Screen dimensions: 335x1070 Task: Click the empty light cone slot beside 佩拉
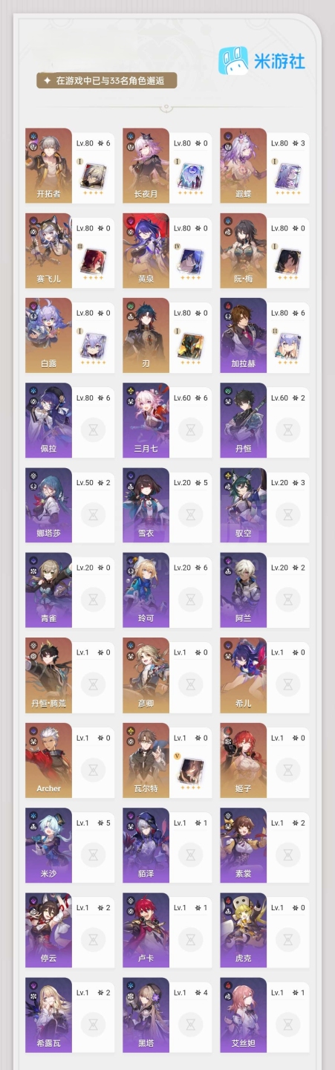[x=94, y=429]
